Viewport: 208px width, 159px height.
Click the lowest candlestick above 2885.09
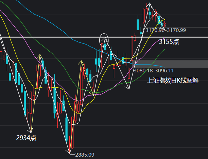point(70,142)
